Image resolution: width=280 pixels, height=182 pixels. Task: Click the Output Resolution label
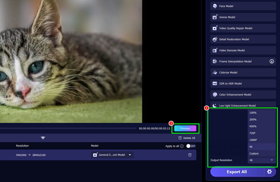[x=221, y=160]
